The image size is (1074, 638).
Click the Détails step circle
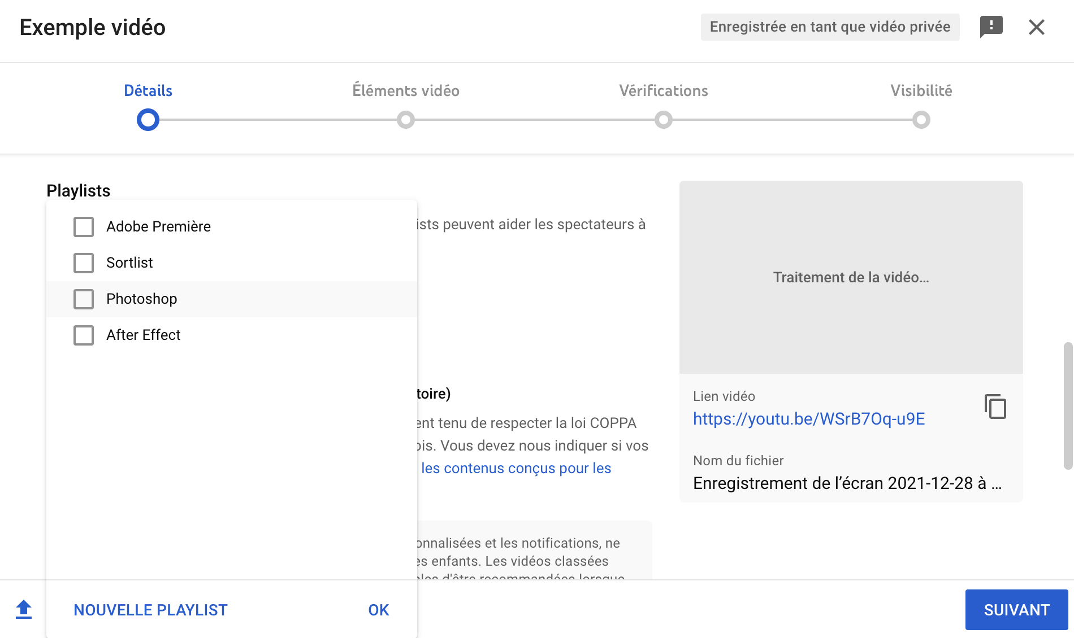point(148,120)
